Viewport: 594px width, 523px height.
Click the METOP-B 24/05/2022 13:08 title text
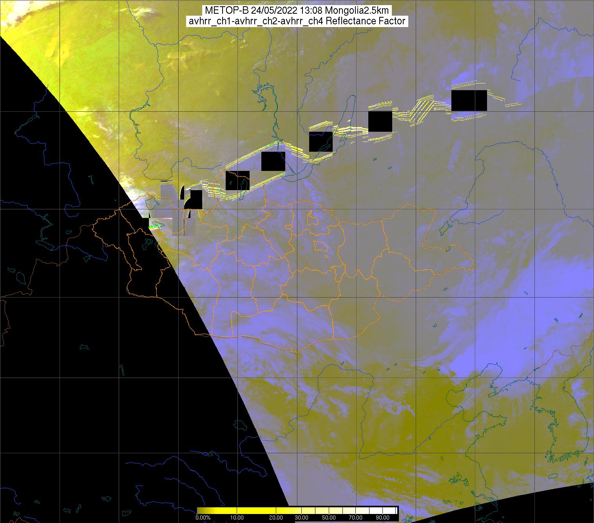tap(297, 11)
